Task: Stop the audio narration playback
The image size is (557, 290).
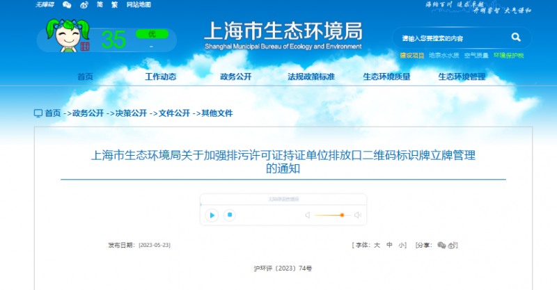Action: point(230,215)
